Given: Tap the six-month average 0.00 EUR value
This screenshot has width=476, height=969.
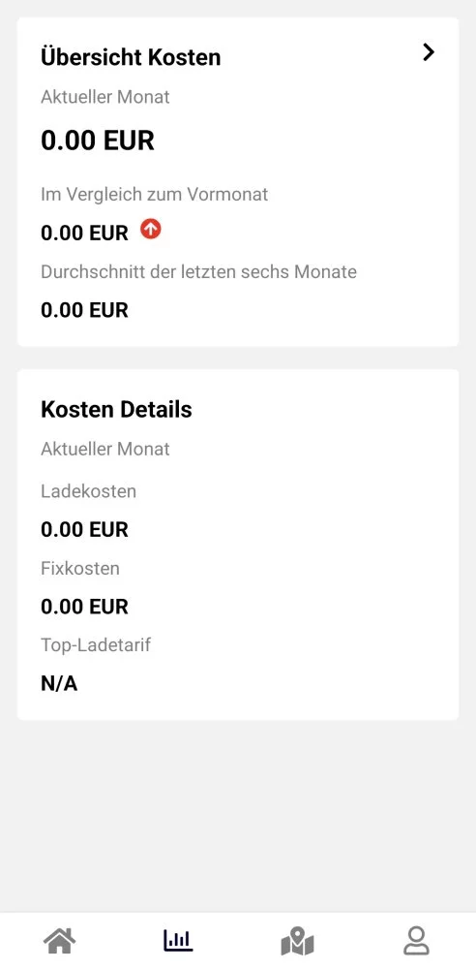Looking at the screenshot, I should pyautogui.click(x=84, y=310).
